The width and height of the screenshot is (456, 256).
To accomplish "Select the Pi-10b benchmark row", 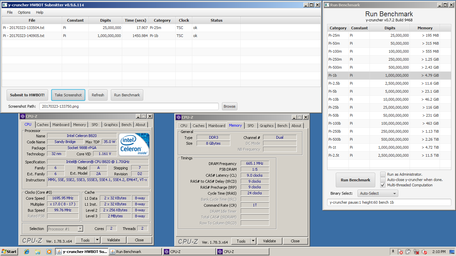I will 389,99.
